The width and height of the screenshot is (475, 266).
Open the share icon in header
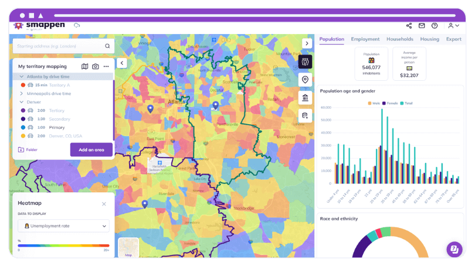coord(409,26)
